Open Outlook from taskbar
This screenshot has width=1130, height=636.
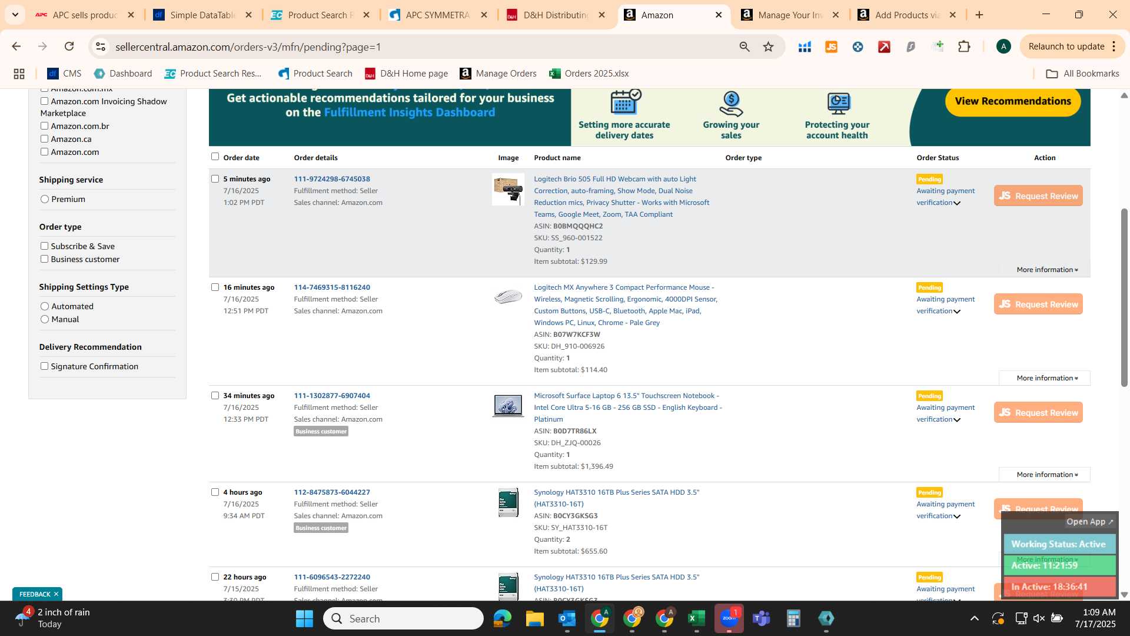point(567,618)
